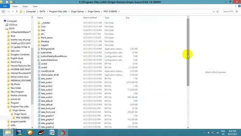Click the Origin Games breadcrumb

coord(77,12)
